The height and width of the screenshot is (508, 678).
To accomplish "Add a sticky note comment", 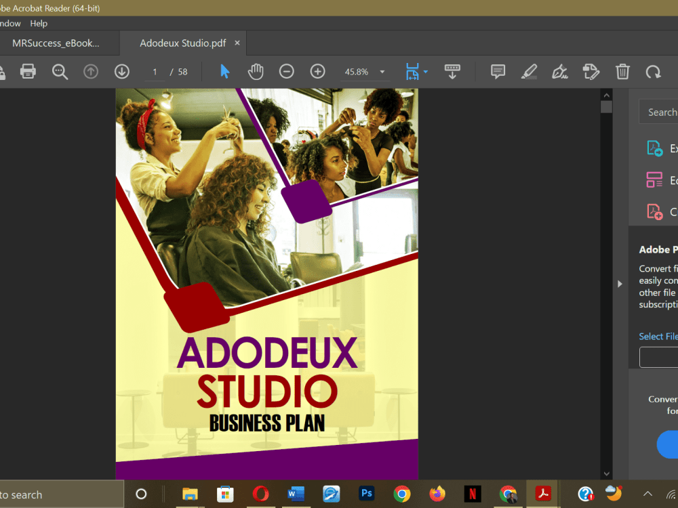I will point(498,72).
